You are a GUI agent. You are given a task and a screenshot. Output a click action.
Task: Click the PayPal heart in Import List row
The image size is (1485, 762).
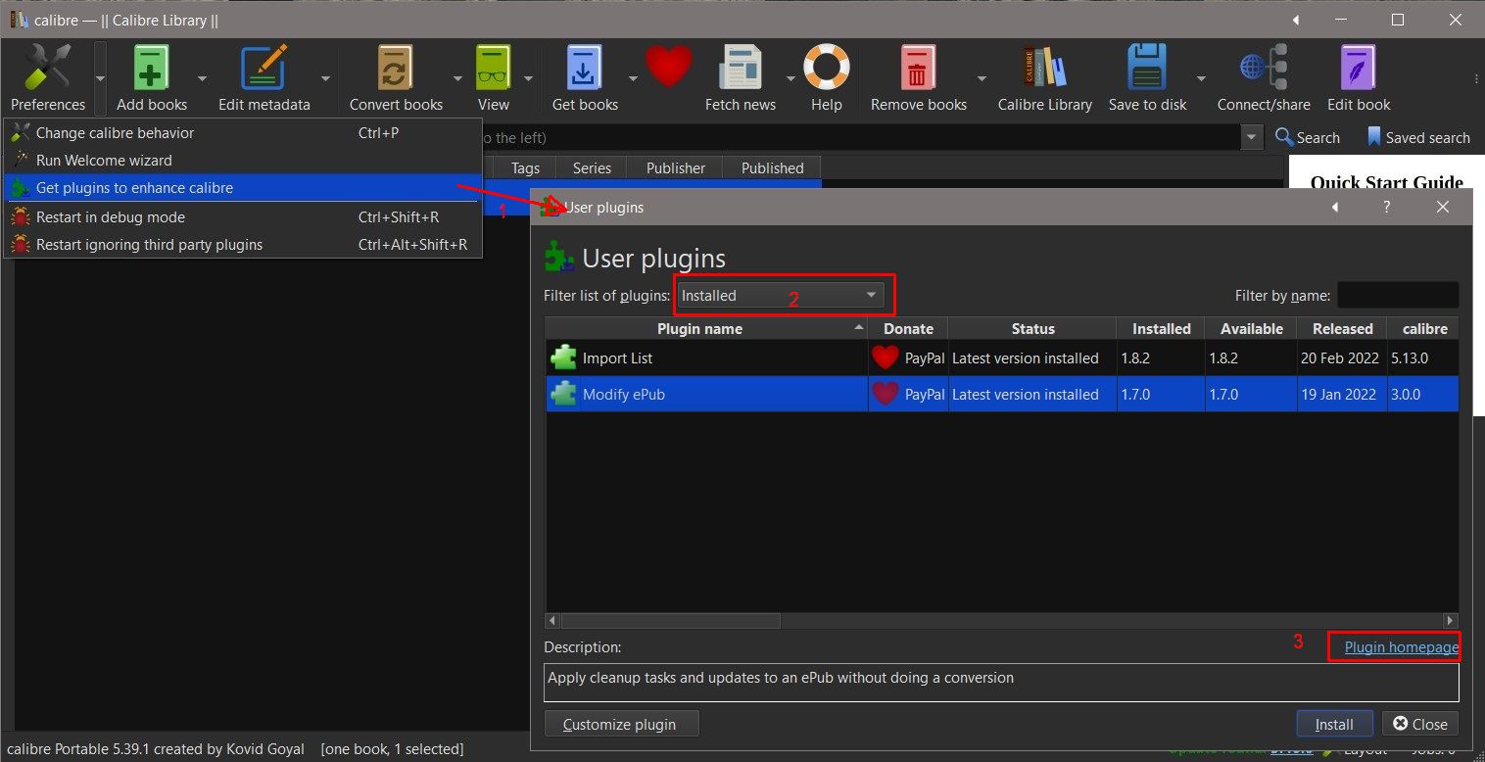pyautogui.click(x=886, y=357)
